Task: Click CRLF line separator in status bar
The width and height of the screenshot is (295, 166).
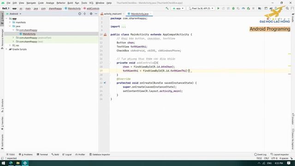Action: pos(266,158)
